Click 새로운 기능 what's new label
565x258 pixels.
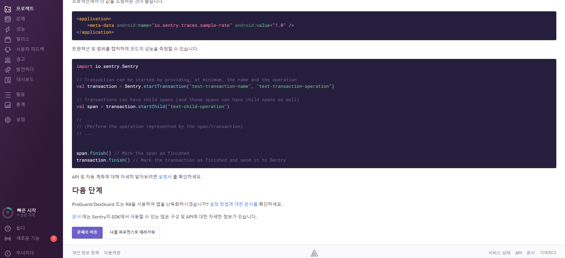point(28,238)
